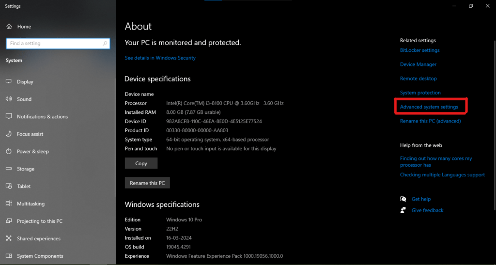Click the System Components icon
The image size is (496, 265).
click(9, 256)
